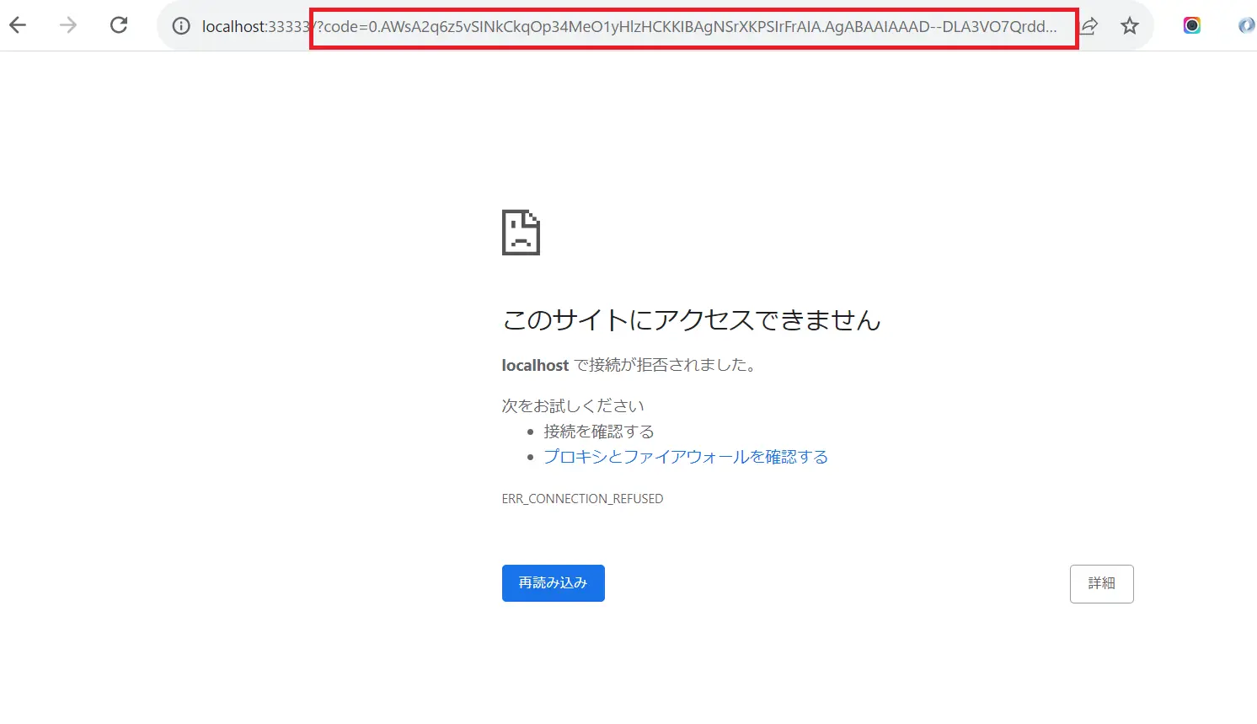
Task: Expand error details with the 詳細 button
Action: click(x=1102, y=584)
